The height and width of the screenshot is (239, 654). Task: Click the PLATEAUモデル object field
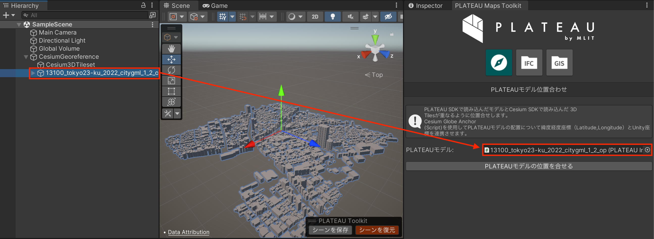coord(567,150)
